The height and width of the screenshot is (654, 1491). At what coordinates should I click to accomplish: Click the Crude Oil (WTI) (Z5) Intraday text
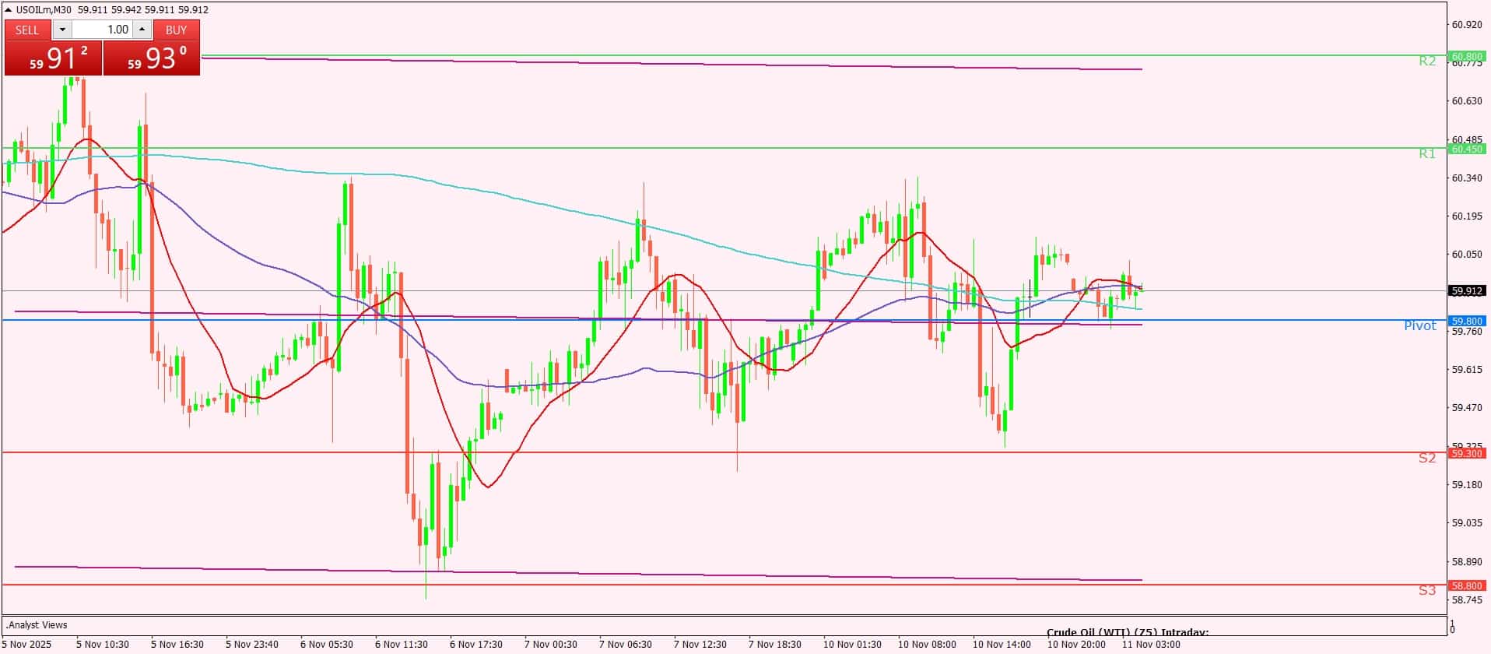[x=1128, y=632]
